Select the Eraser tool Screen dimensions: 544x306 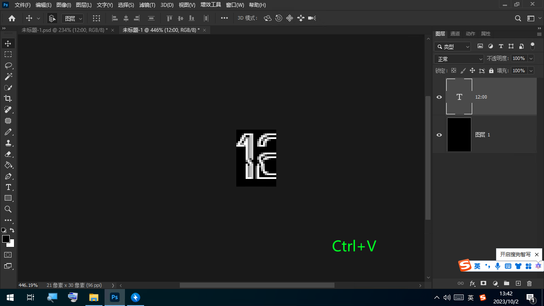[8, 154]
